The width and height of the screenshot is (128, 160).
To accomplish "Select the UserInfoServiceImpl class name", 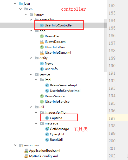I will click(x=65, y=91).
